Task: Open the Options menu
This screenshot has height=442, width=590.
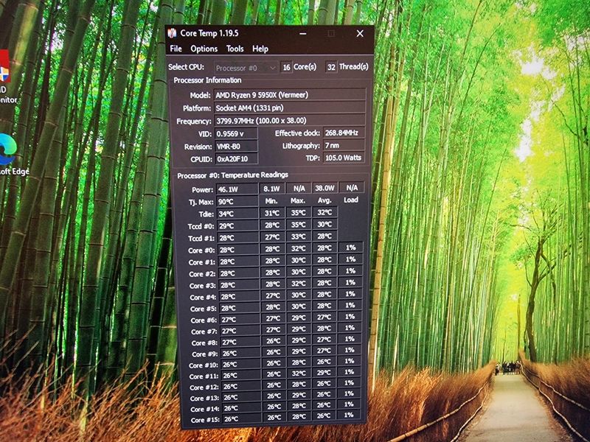Action: coord(204,49)
